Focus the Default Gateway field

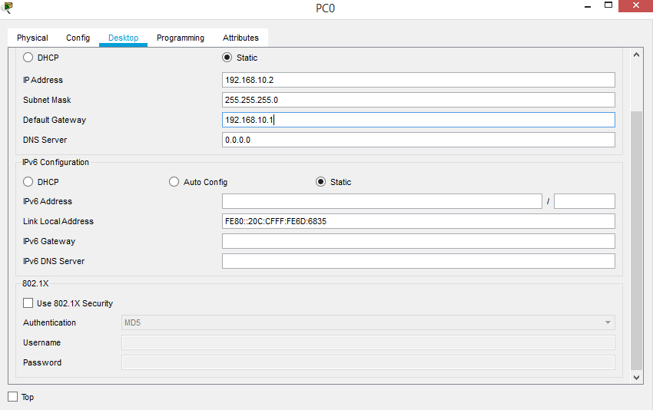[x=419, y=120]
